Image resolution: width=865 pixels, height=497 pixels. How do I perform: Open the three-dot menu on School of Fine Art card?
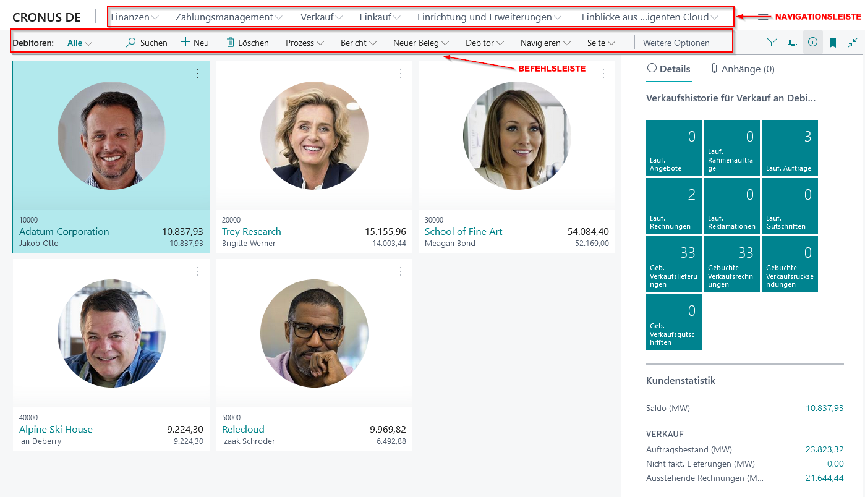603,74
